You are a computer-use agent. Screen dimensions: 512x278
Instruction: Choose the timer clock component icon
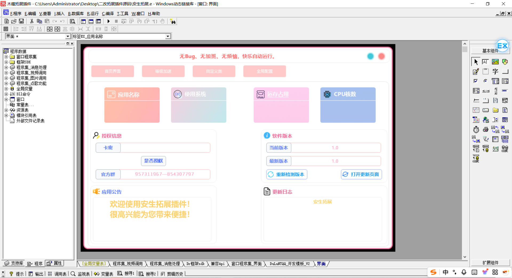point(476,130)
